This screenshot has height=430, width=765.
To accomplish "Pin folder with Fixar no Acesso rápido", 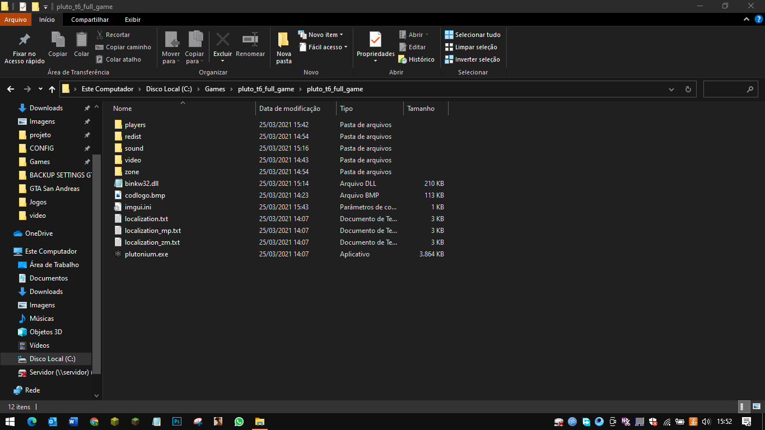I will [x=24, y=48].
